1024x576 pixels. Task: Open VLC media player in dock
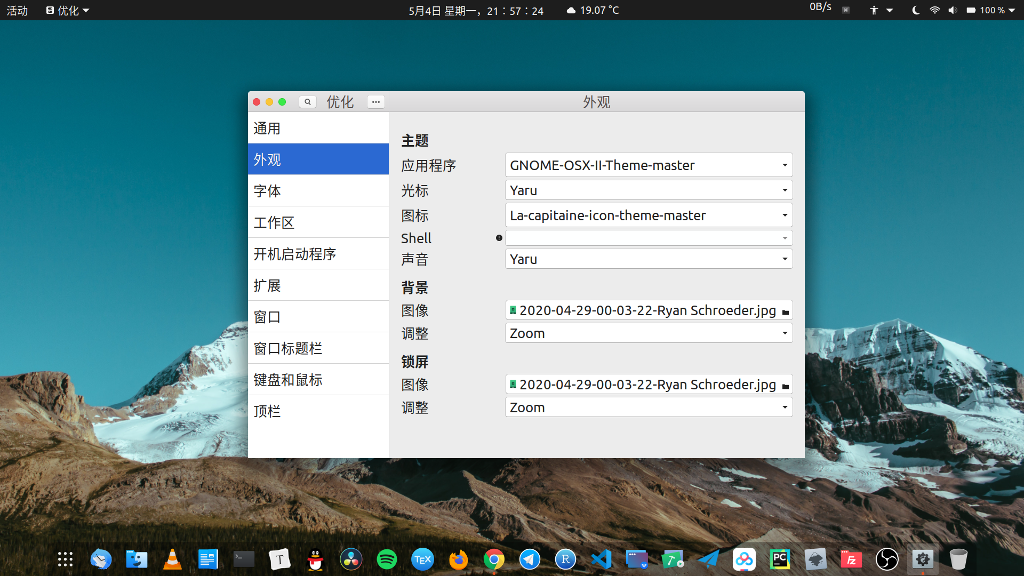pyautogui.click(x=172, y=559)
